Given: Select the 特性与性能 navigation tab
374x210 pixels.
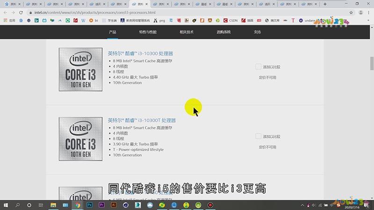Looking at the screenshot, I should [148, 32].
